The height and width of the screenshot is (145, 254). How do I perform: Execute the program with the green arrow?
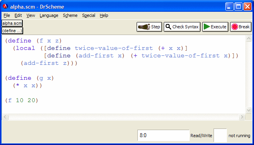click(x=215, y=27)
